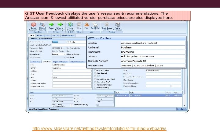Click user E-mail address field
220x137 pixels.
105,96
